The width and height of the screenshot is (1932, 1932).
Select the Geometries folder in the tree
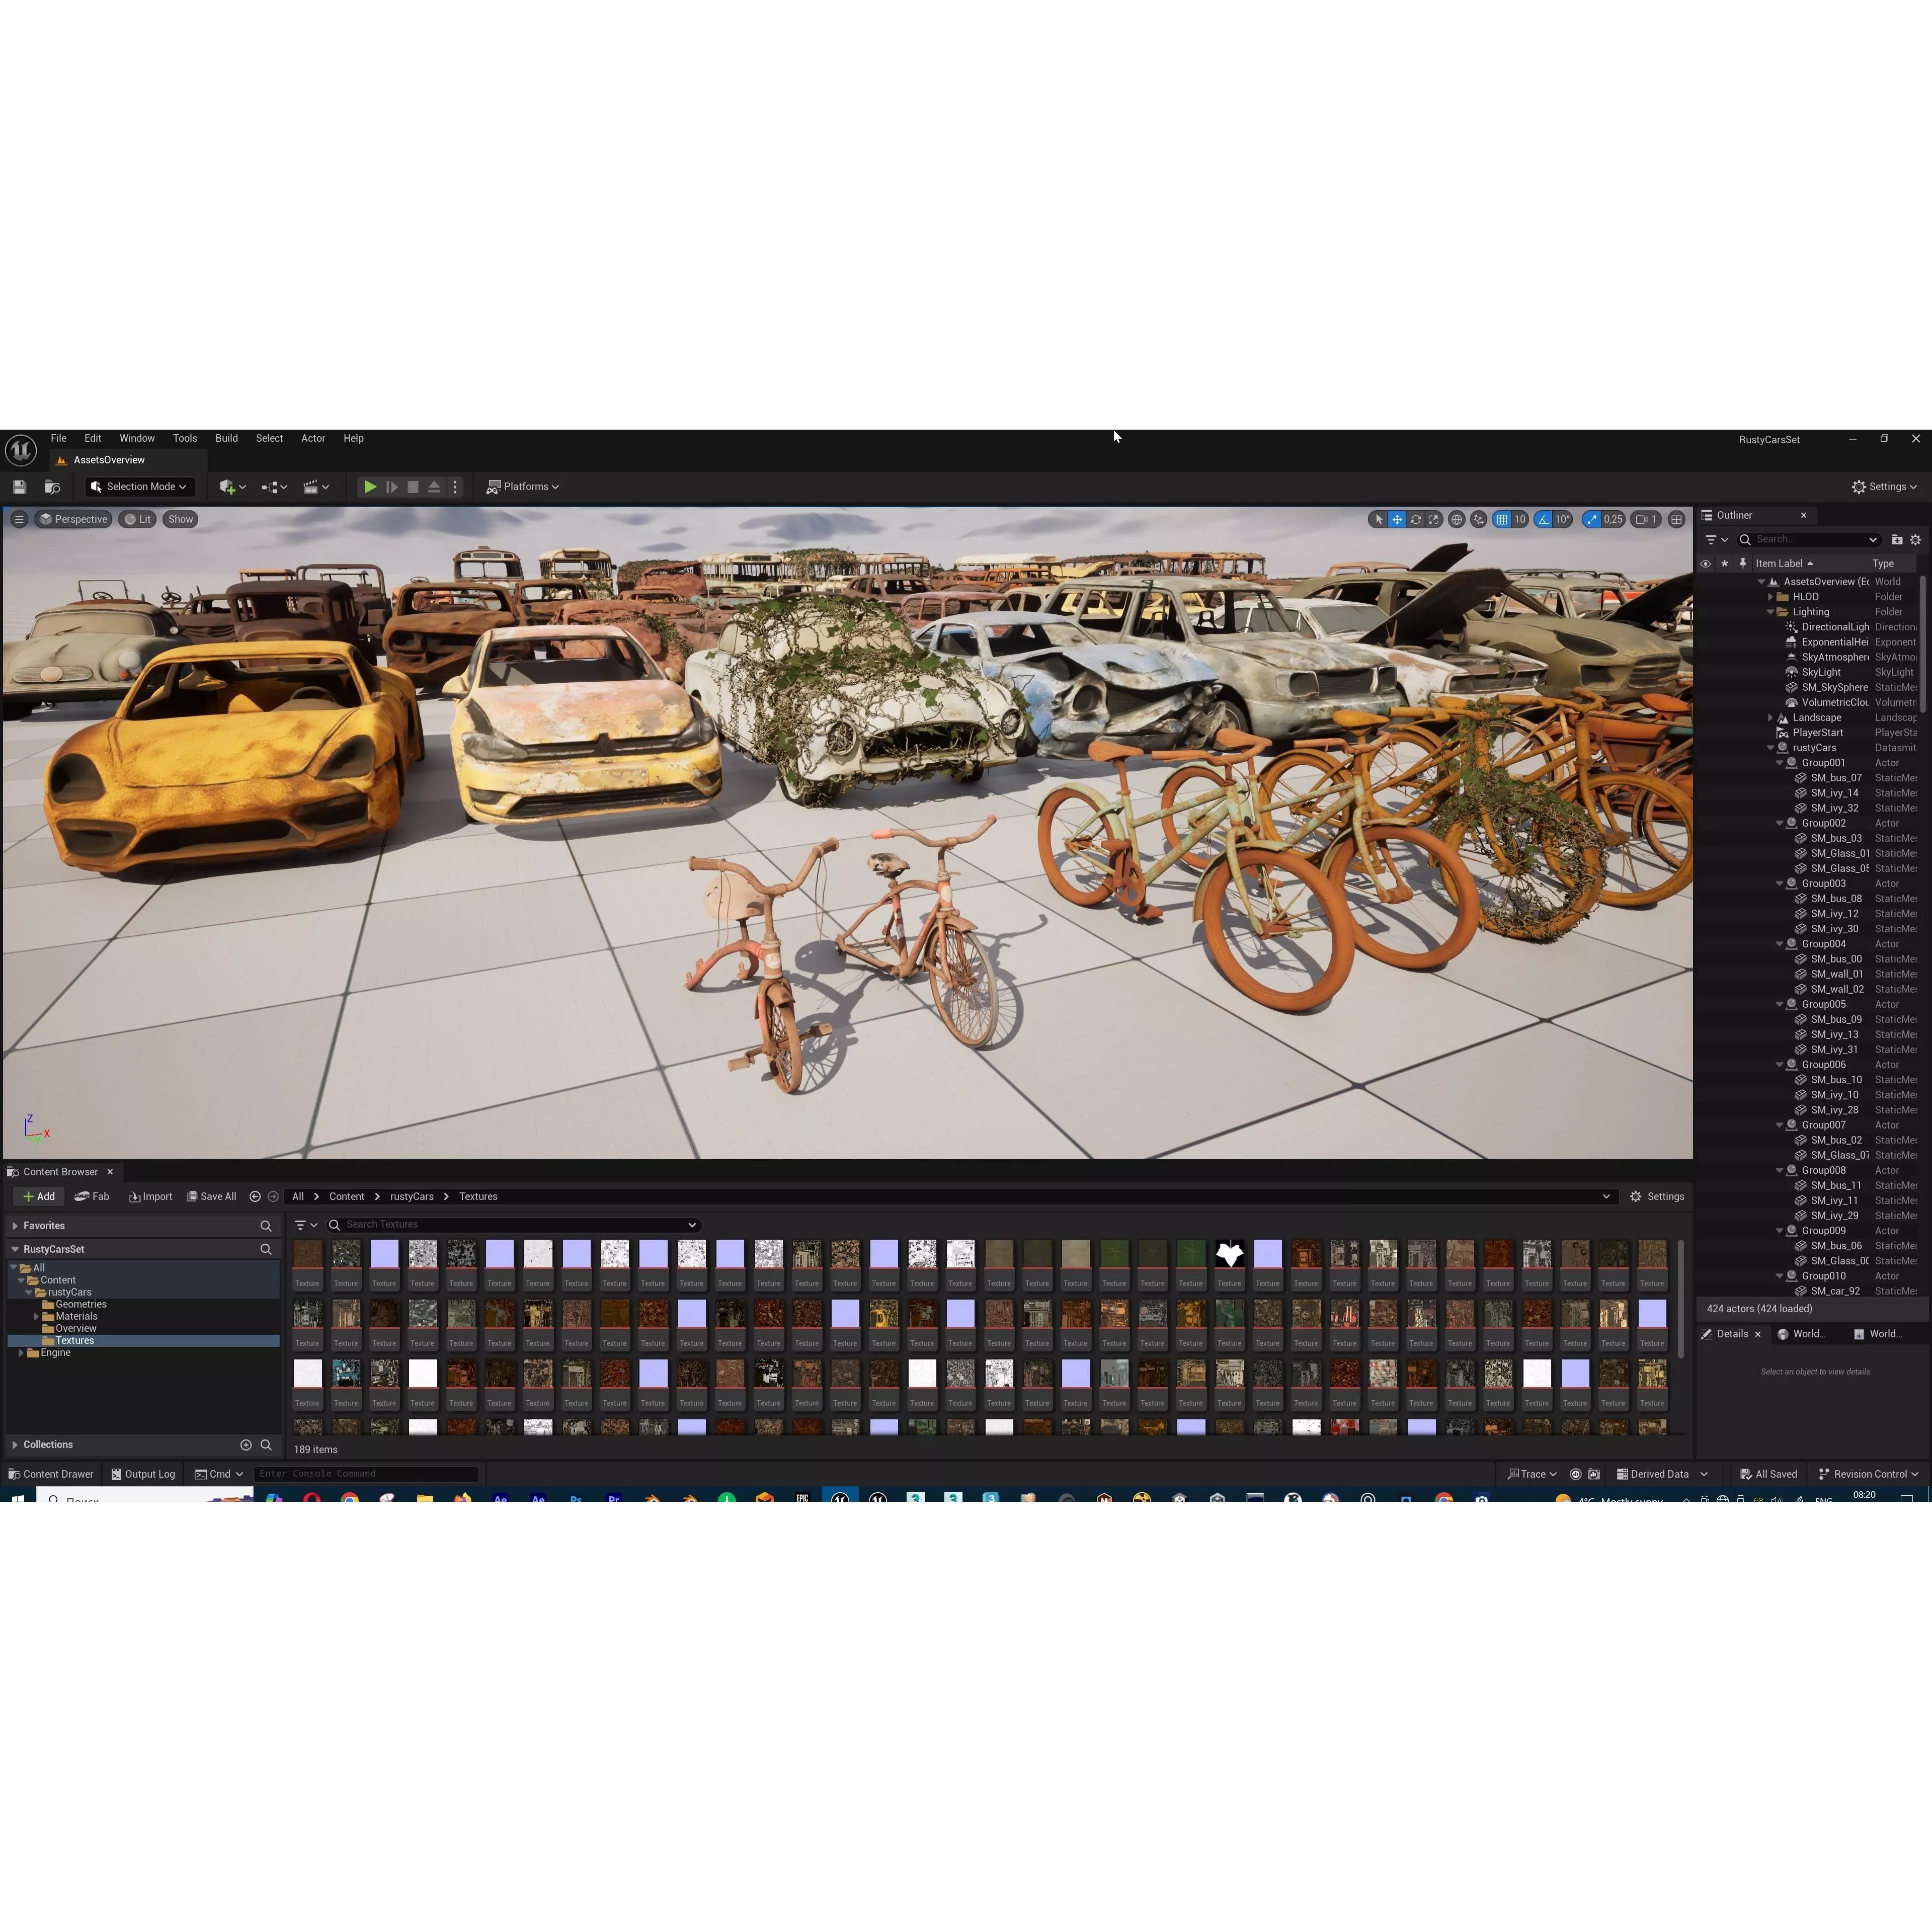click(81, 1305)
